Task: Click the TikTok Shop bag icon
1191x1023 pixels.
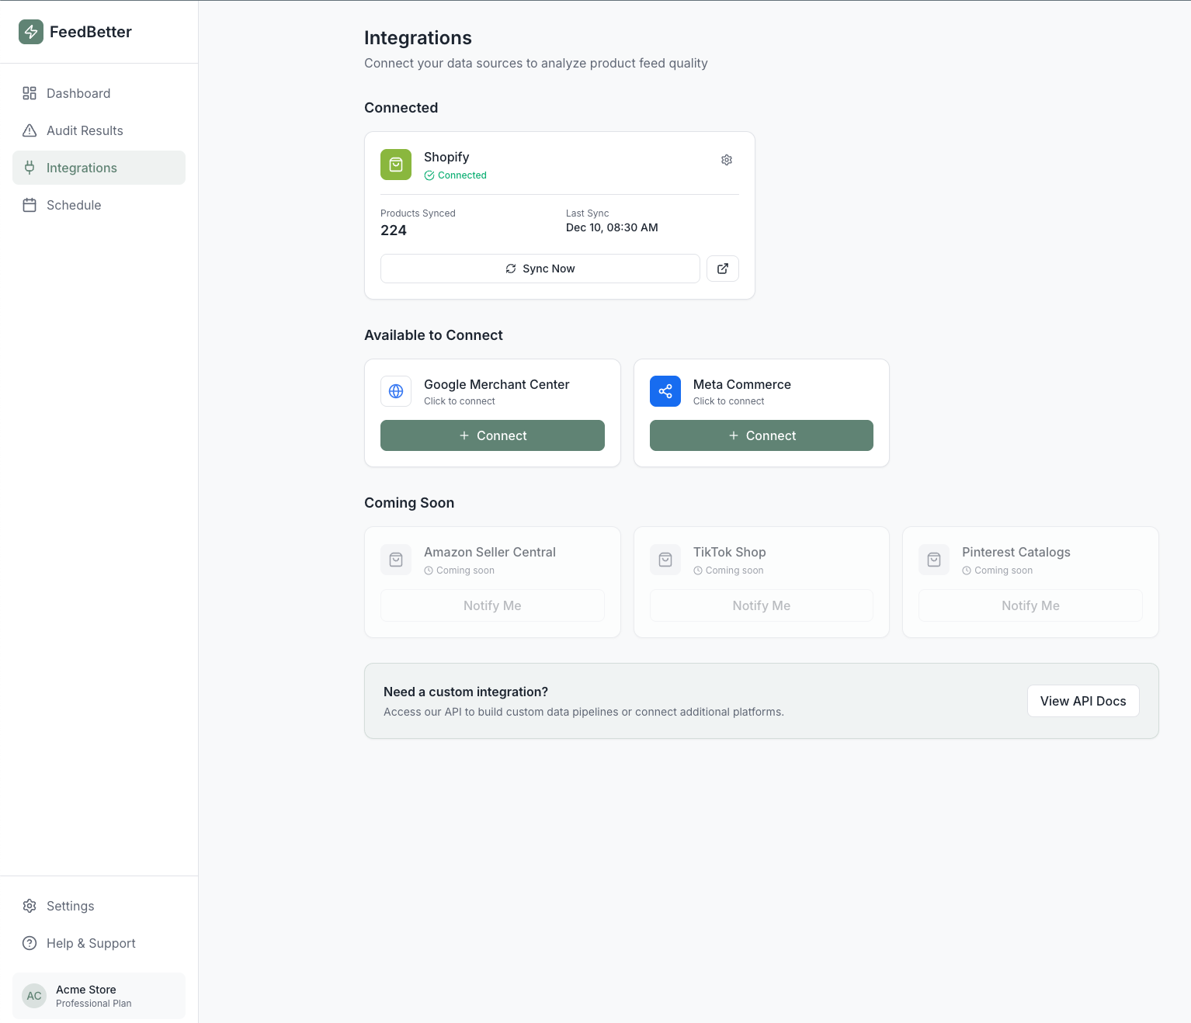Action: tap(665, 560)
